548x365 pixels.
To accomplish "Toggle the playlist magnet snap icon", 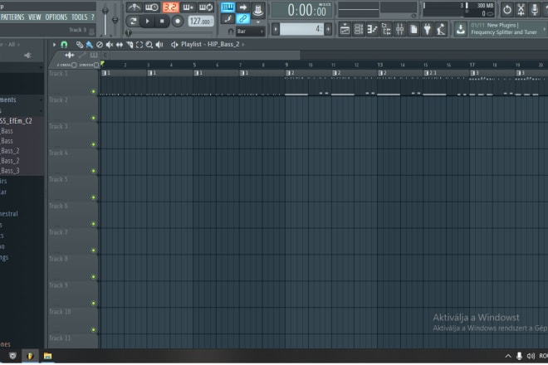I will point(64,45).
